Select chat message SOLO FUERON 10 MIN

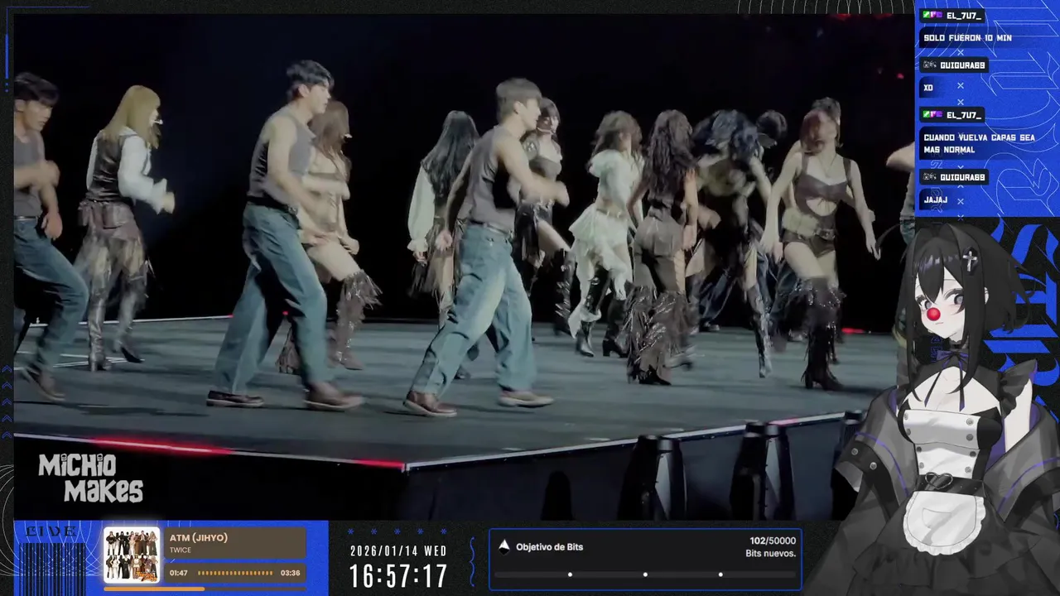[967, 38]
